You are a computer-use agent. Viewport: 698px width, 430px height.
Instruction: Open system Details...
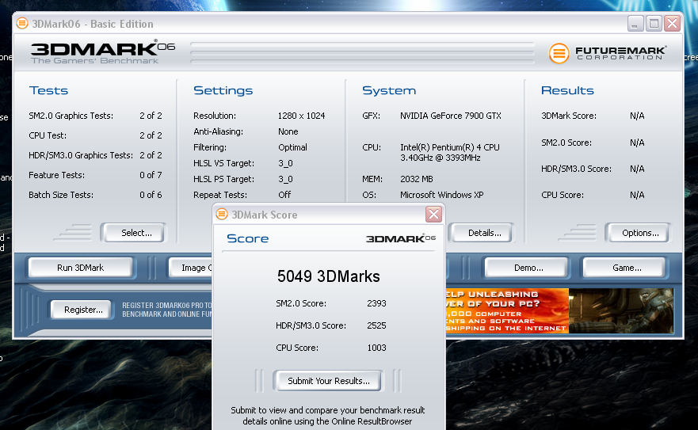coord(482,233)
